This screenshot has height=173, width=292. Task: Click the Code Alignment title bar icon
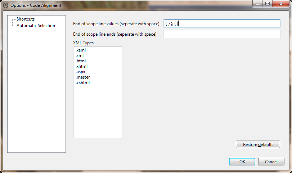coord(6,5)
